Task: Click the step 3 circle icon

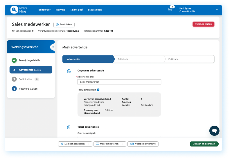Action: tap(14, 79)
